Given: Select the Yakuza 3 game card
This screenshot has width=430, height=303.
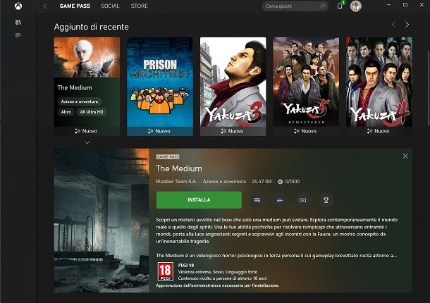Looking at the screenshot, I should 233,87.
